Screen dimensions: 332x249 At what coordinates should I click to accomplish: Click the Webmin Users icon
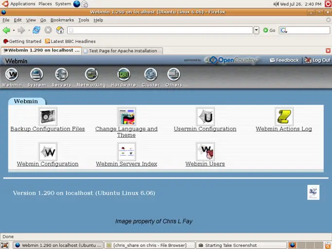[x=206, y=151]
